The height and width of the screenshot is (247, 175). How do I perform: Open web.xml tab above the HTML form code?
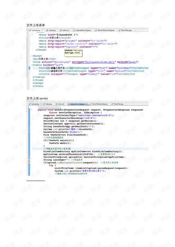[64, 30]
